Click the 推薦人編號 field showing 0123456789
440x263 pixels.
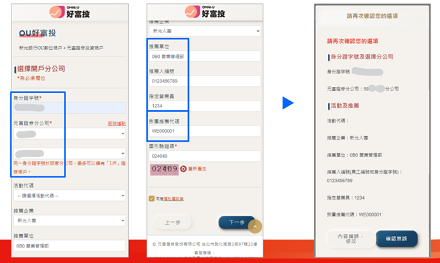tap(205, 81)
